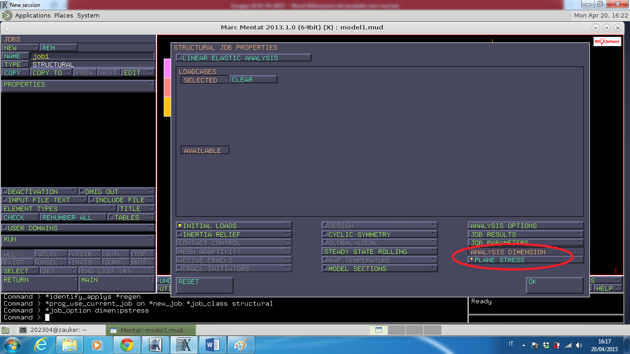
Task: Show hidden system tray icons
Action: click(x=523, y=345)
